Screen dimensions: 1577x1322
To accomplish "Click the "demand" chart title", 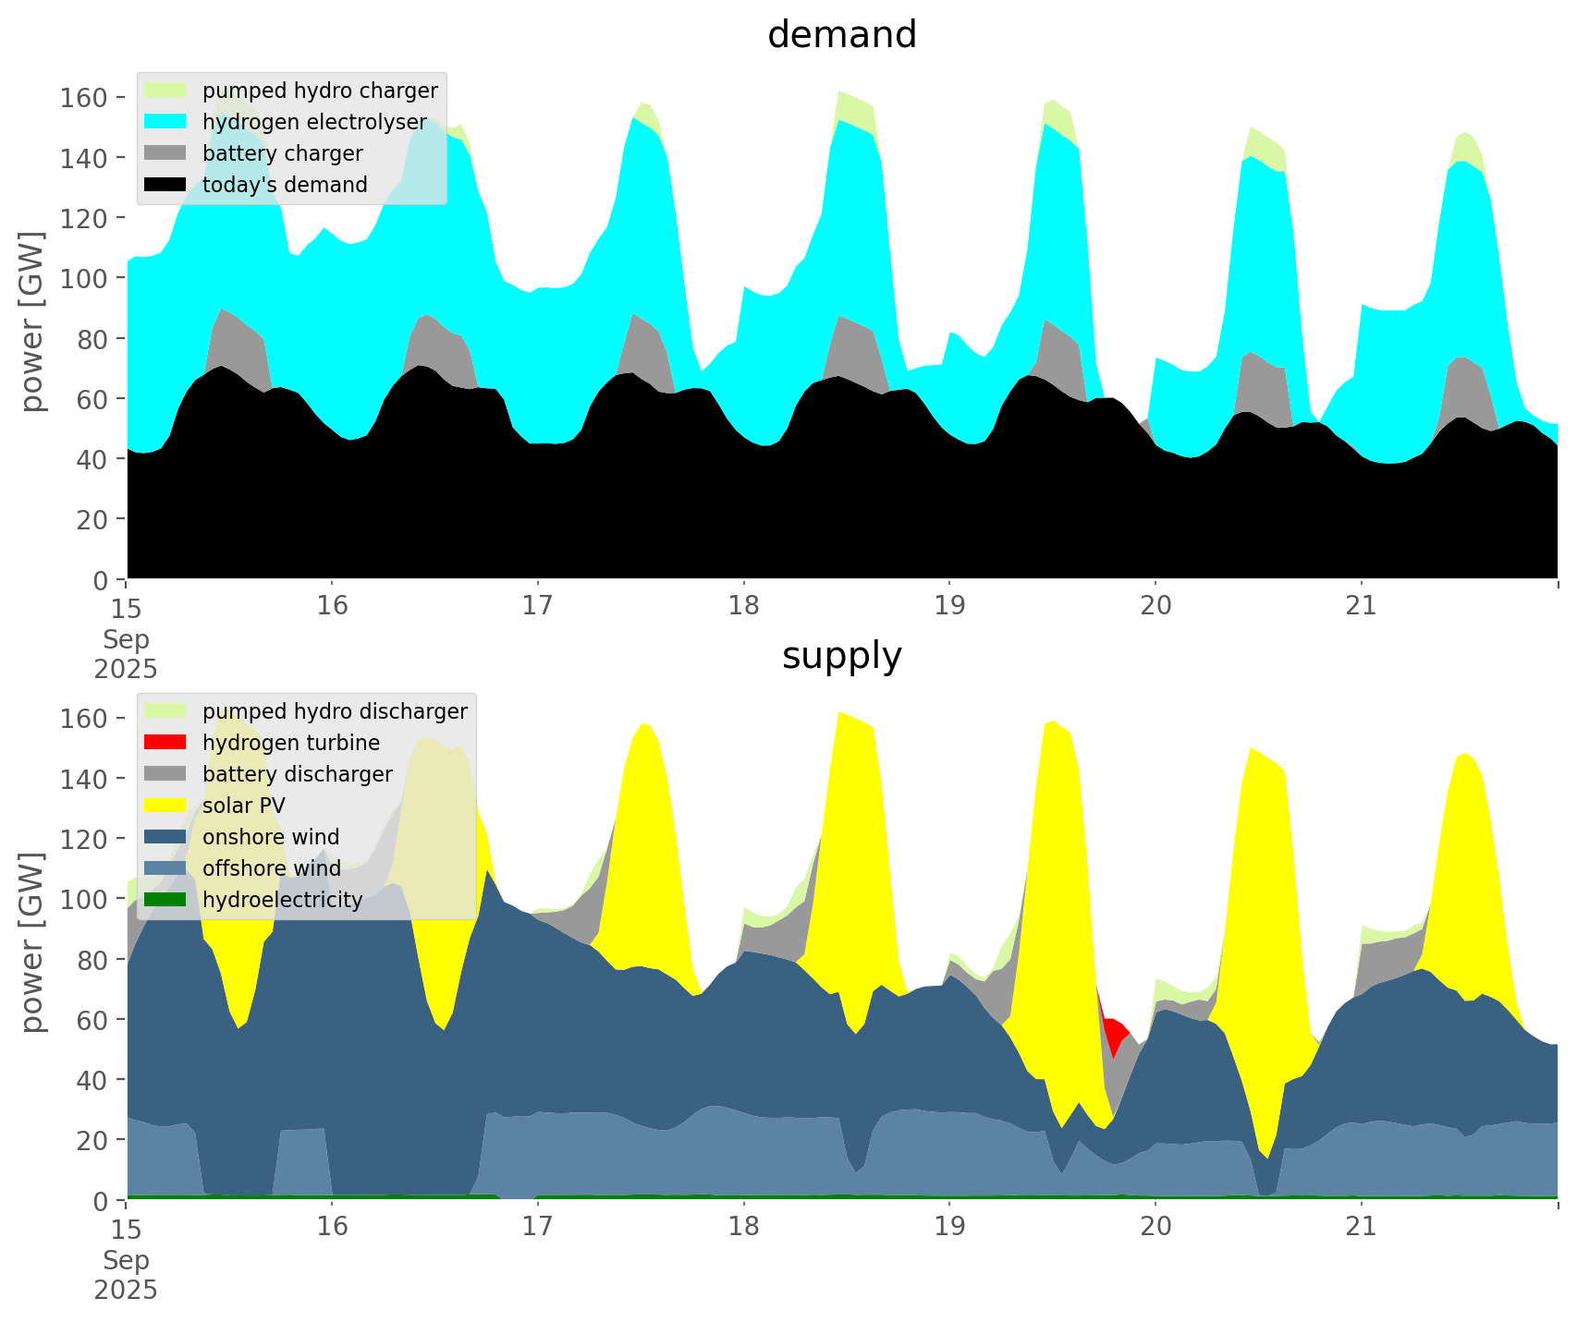I will tap(841, 35).
